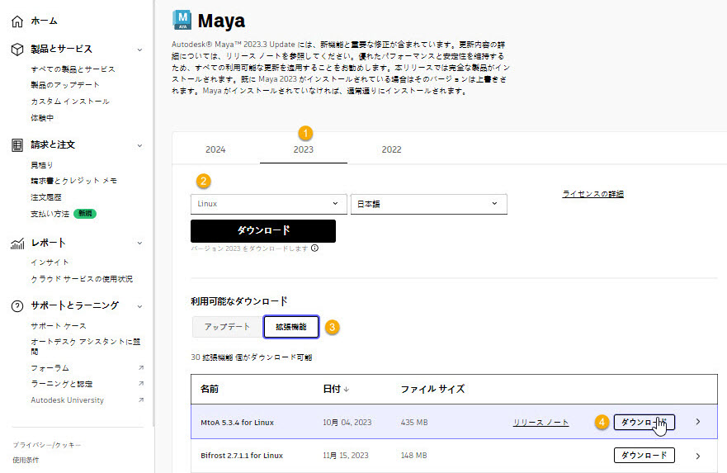Expand the Bifrost 2.7.1.1 for Linux row chevron
Viewport: 727px width, 473px height.
point(698,456)
